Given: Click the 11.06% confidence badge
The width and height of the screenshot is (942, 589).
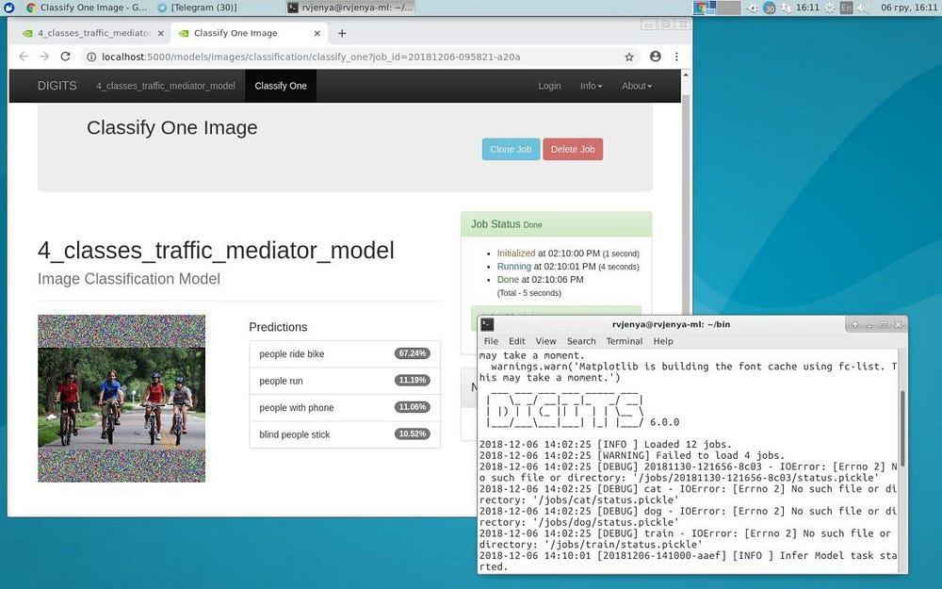Looking at the screenshot, I should point(413,407).
